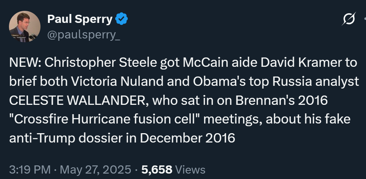The image size is (366, 179).
Task: Click the name David Kramer in tweet
Action: point(301,63)
